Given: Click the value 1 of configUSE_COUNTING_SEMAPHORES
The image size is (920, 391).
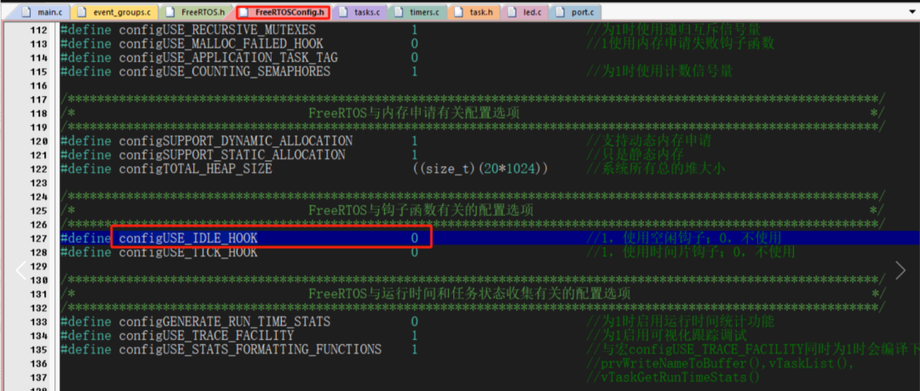Looking at the screenshot, I should click(x=414, y=72).
